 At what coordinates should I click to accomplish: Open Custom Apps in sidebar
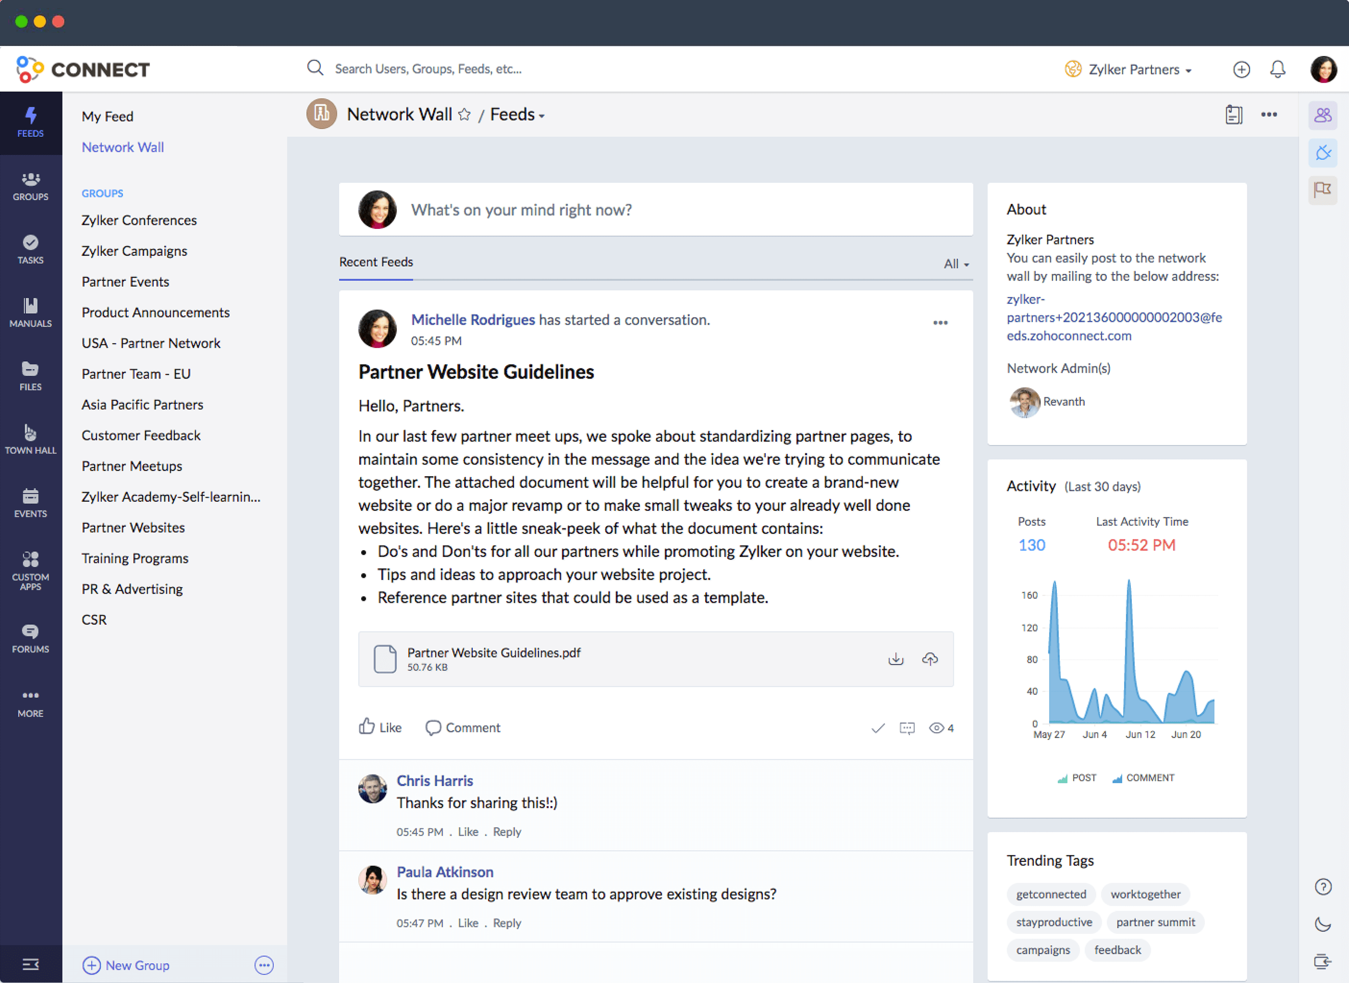[x=30, y=571]
